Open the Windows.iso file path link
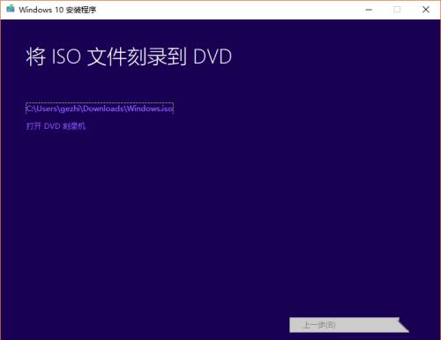The height and width of the screenshot is (340, 441). point(100,109)
